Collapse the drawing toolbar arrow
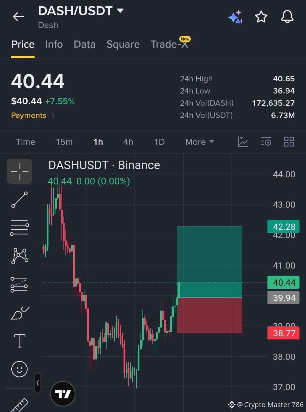The image size is (306, 412). click(37, 383)
